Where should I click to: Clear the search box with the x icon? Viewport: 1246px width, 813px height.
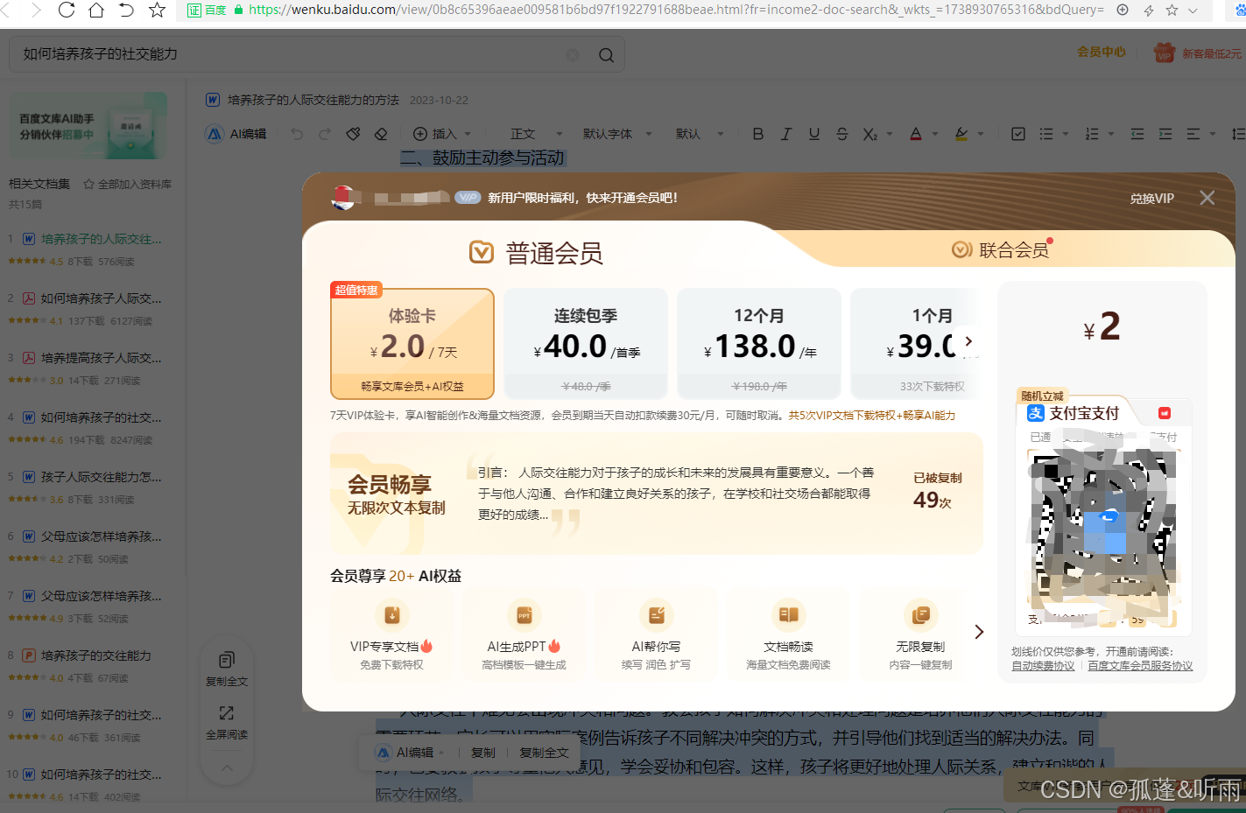tap(573, 55)
